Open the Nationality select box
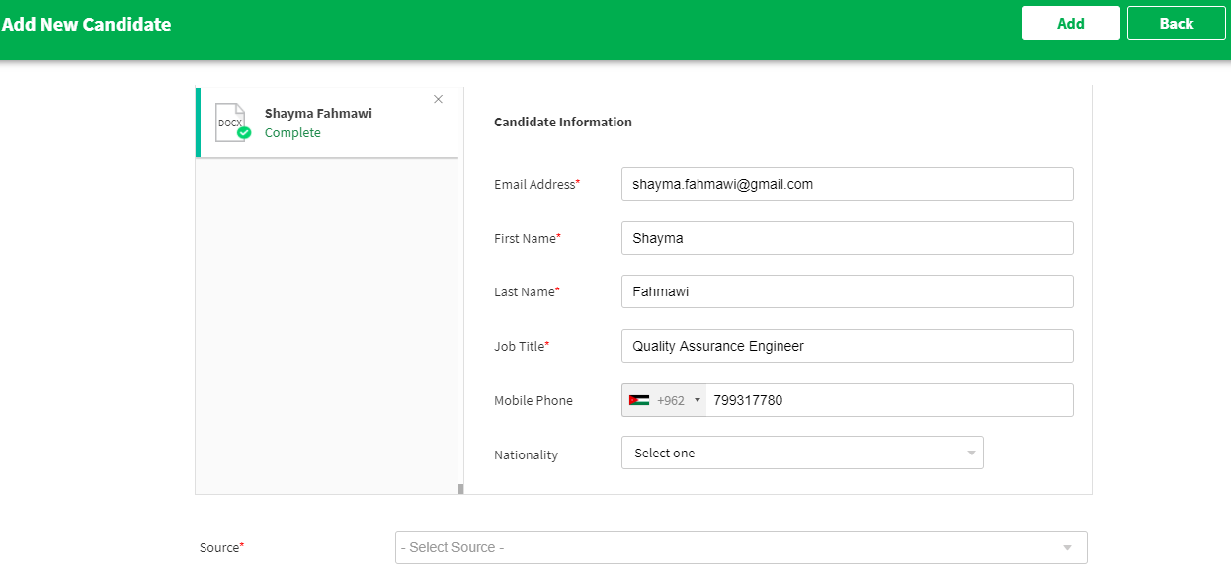This screenshot has width=1231, height=578. point(800,453)
